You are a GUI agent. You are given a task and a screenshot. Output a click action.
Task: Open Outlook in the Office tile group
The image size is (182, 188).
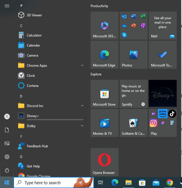[x=124, y=16]
